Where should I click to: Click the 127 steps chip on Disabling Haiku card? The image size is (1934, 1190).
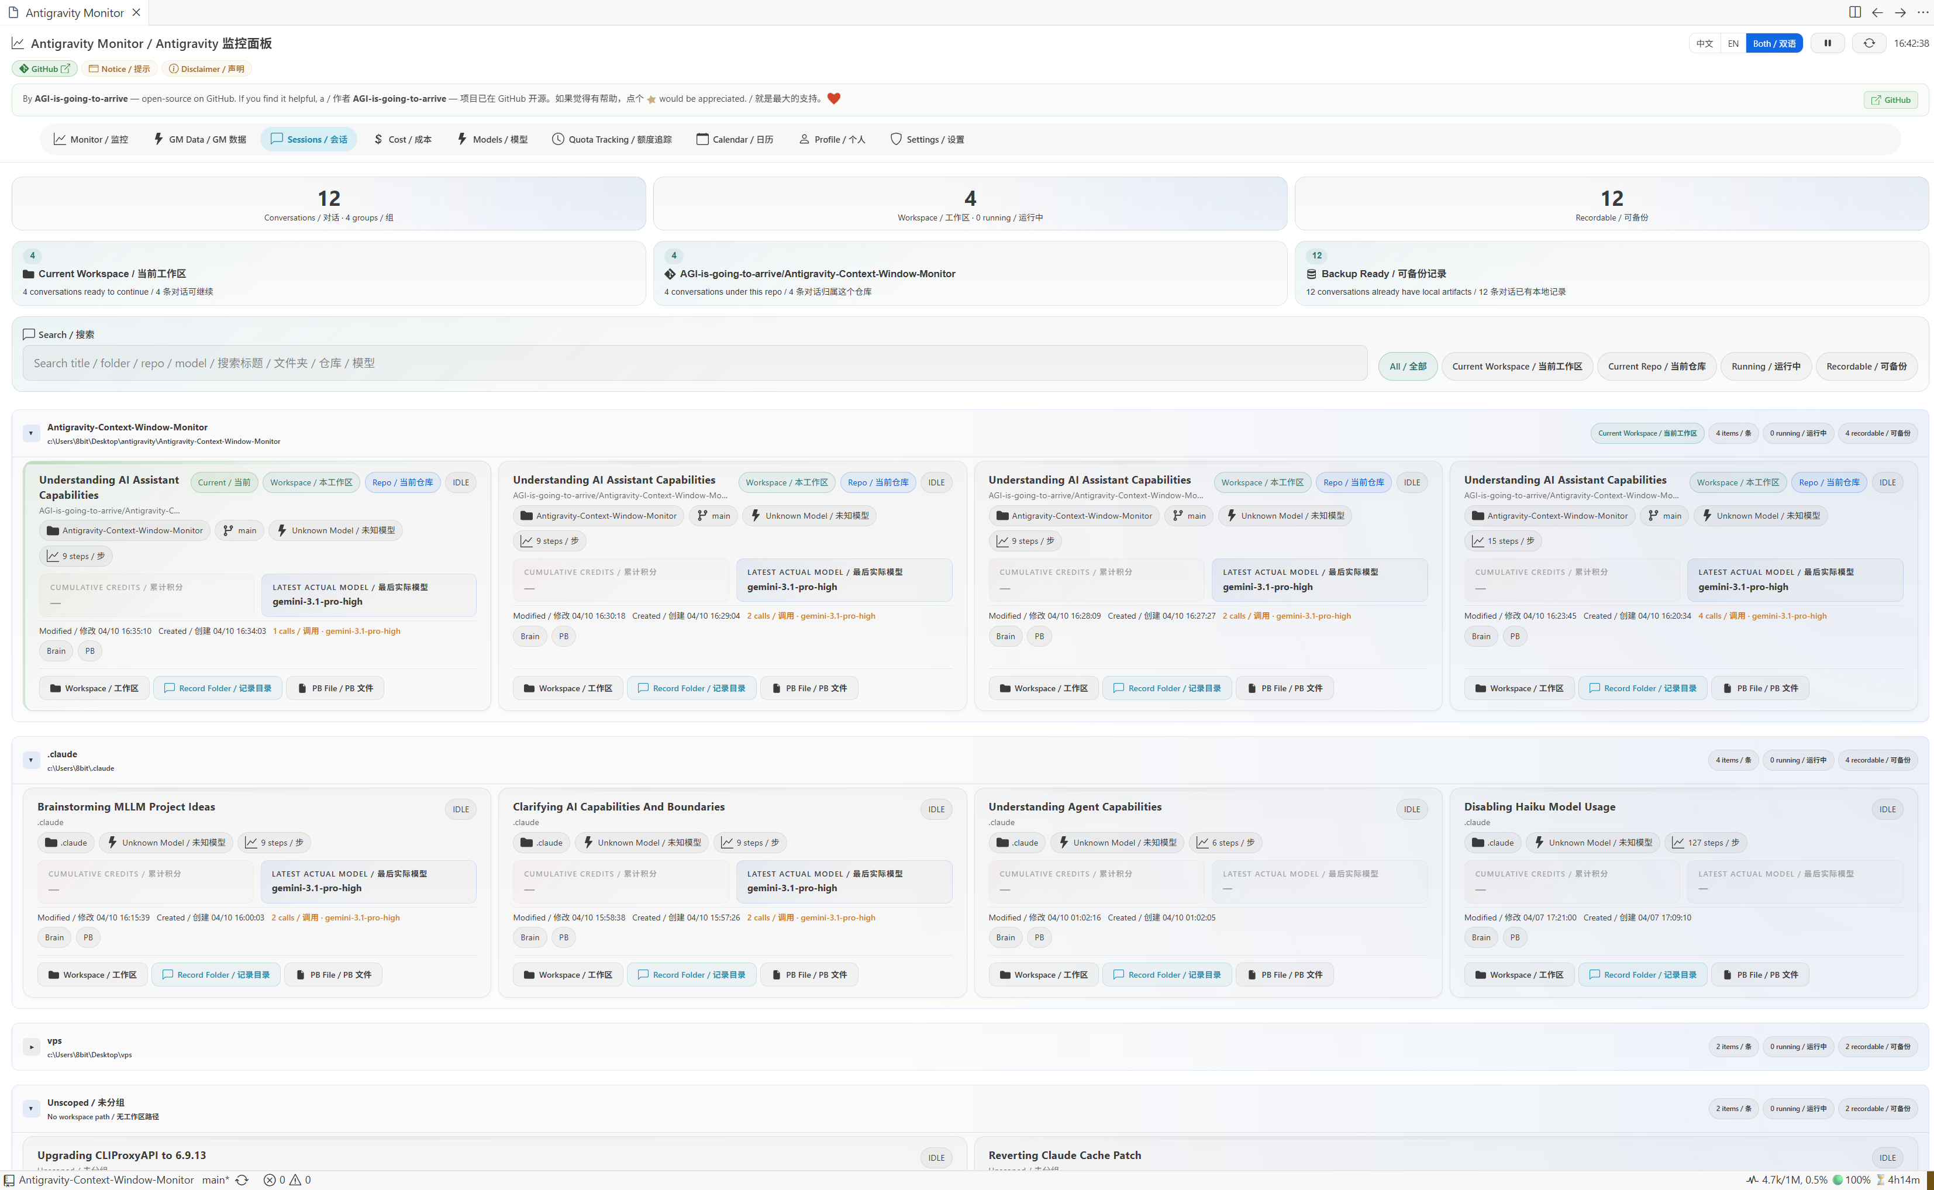[x=1706, y=842]
